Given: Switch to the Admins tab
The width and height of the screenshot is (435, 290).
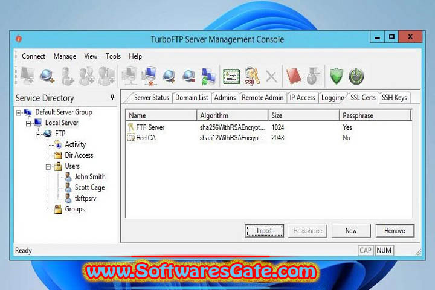Looking at the screenshot, I should pos(225,98).
